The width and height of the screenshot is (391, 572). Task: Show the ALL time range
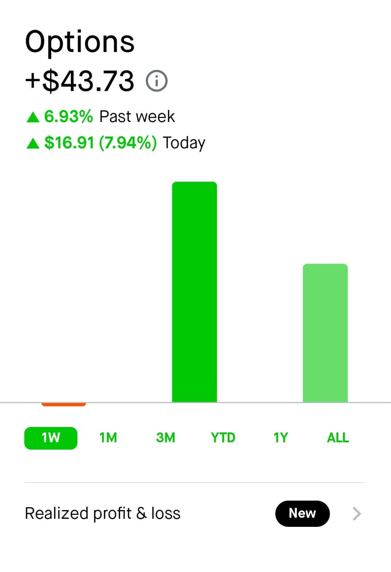338,438
